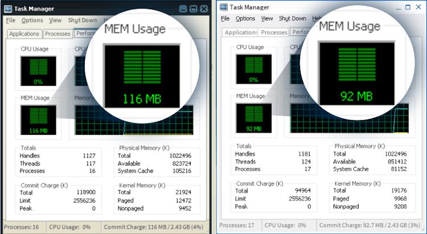Click CPU Usage: 0% in right status bar
Viewport: 427px width, 234px height.
[285, 225]
